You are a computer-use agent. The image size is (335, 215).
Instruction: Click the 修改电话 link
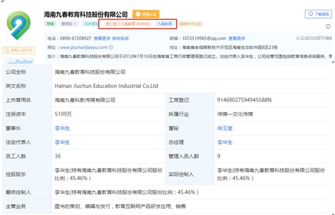pyautogui.click(x=120, y=38)
